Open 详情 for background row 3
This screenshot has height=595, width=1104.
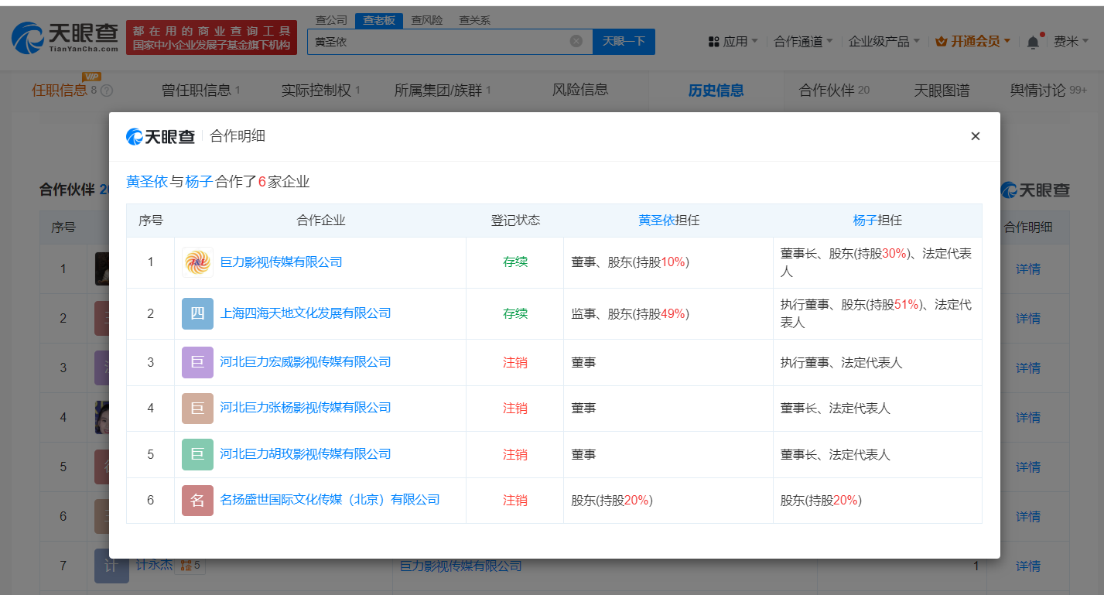pyautogui.click(x=1028, y=368)
